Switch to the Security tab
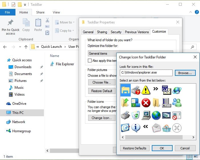Screen dimensions: 200x160 click(x=116, y=32)
